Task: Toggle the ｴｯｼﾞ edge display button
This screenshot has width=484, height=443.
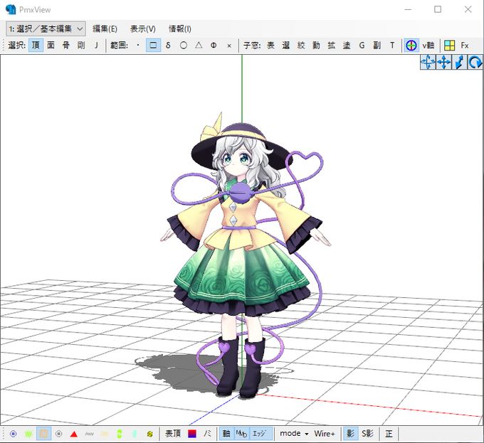Action: 259,434
